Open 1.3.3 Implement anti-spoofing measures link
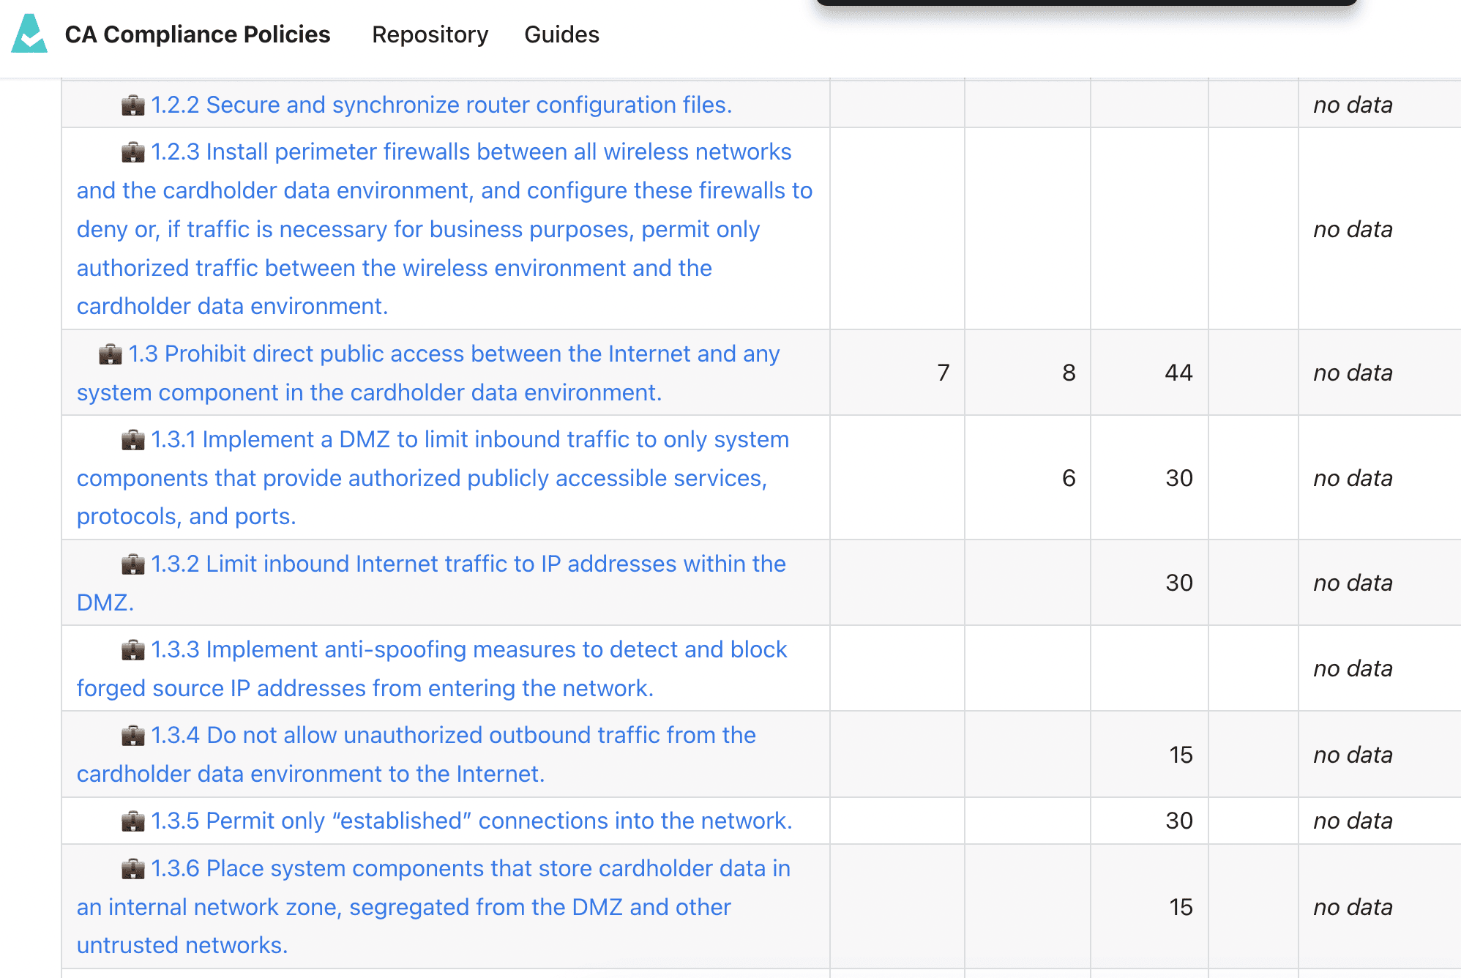The width and height of the screenshot is (1461, 978). coord(432,668)
